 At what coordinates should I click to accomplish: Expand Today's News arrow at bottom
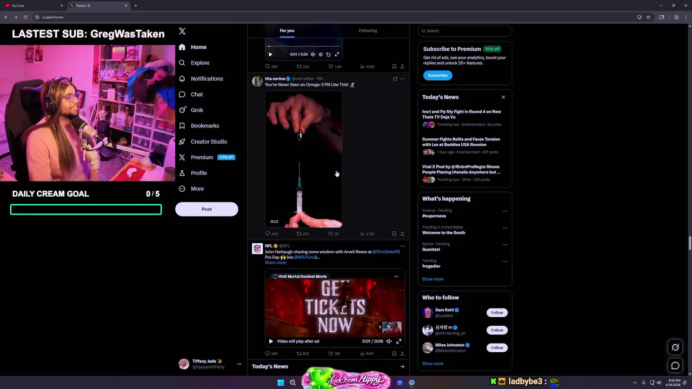point(402,366)
